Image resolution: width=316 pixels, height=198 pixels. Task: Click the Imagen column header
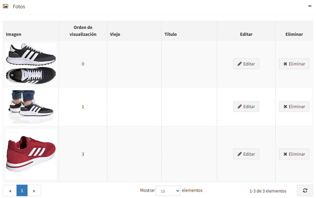point(13,34)
